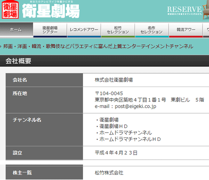Switch to the 名作セレクション tab
The height and width of the screenshot is (180, 209).
(x=152, y=30)
